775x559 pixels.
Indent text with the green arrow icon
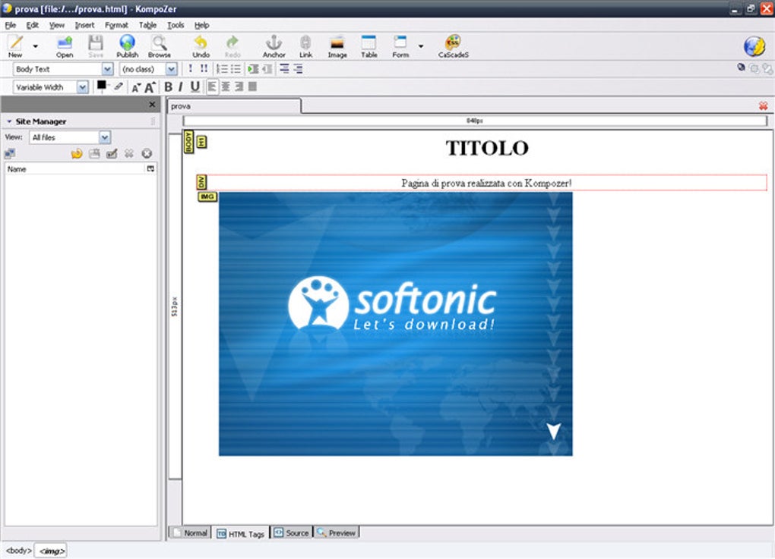[254, 69]
